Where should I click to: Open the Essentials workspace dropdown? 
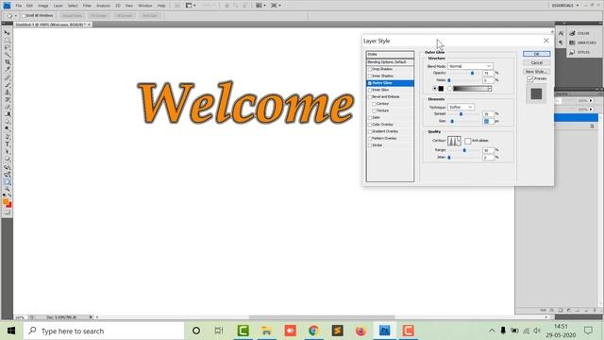pos(565,6)
